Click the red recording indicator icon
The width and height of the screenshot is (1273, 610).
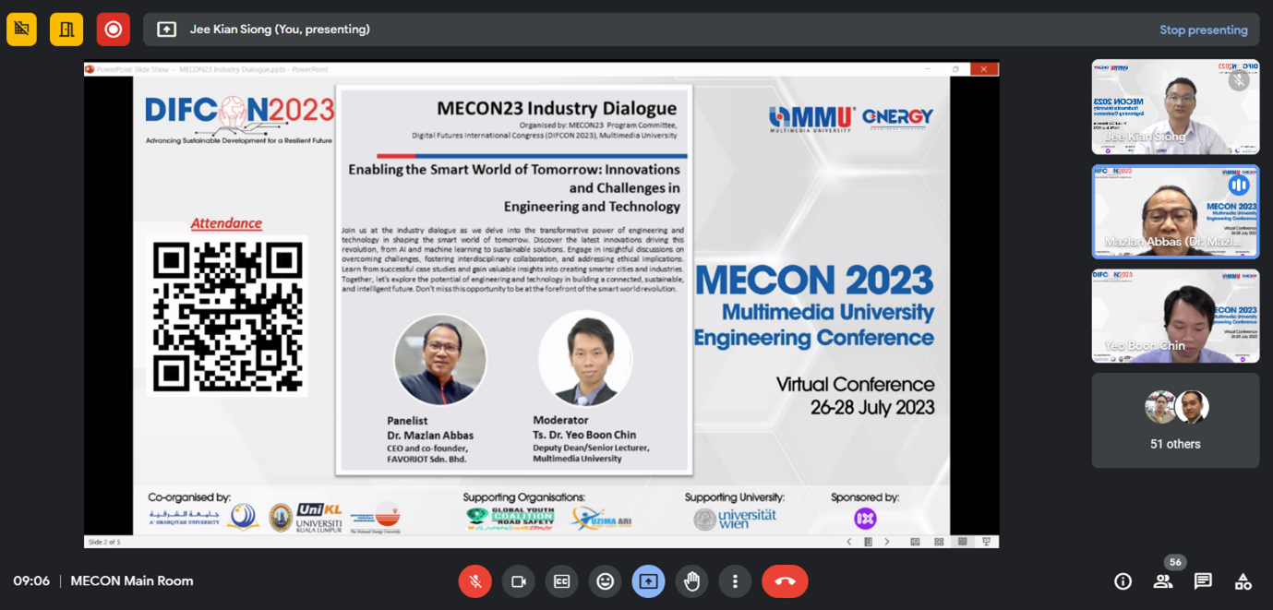pyautogui.click(x=114, y=30)
